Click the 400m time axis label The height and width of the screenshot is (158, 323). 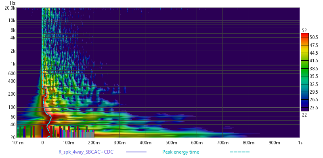tap(145, 142)
